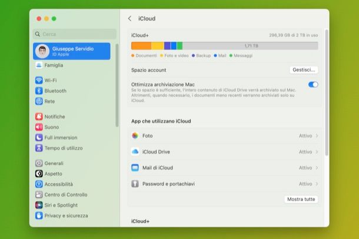Select the Generali gear icon
This screenshot has width=359, height=239.
point(39,163)
